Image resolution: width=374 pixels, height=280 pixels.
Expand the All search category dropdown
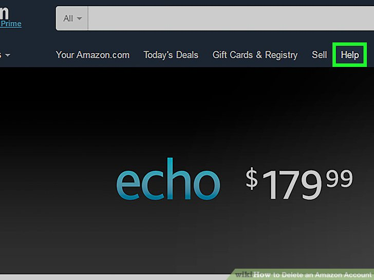(x=72, y=19)
